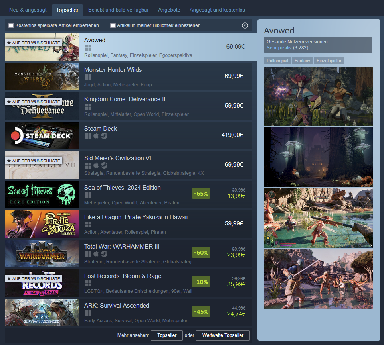Open Kingdom Come Deliverance II capsule image

42,106
